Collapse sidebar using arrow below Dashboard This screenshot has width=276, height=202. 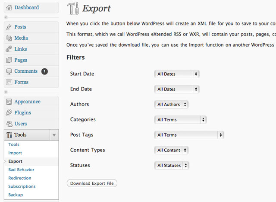(x=6, y=17)
